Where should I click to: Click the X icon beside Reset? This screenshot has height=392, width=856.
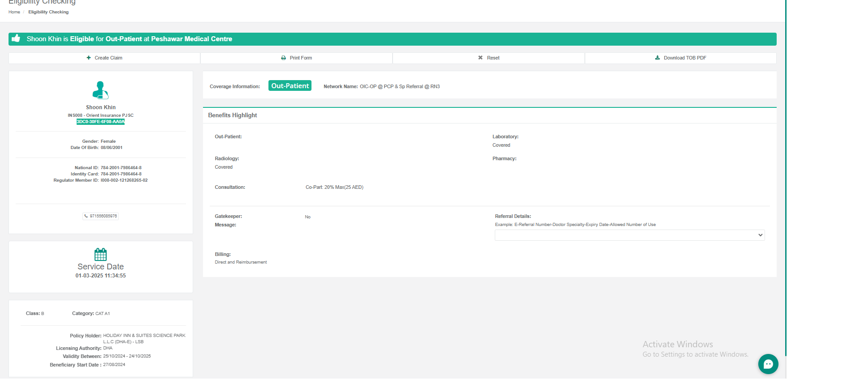pyautogui.click(x=480, y=58)
